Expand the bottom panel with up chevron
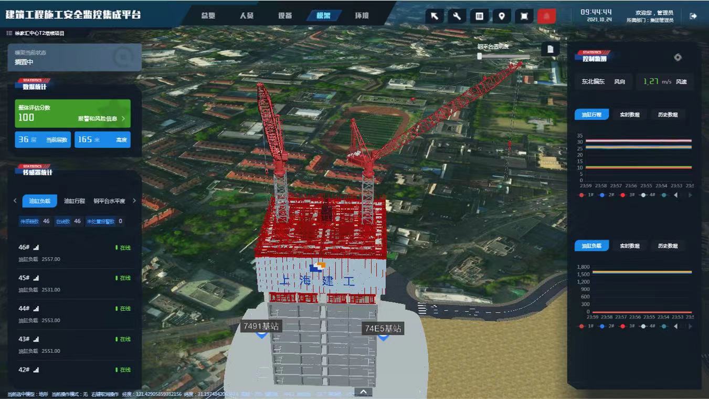Viewport: 709px width, 399px height. 363,392
